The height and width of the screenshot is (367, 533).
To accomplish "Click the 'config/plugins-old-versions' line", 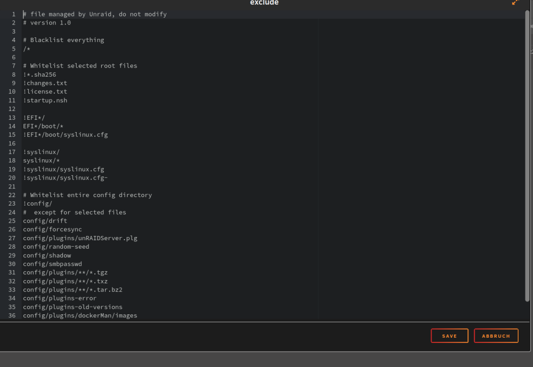I will pyautogui.click(x=72, y=307).
